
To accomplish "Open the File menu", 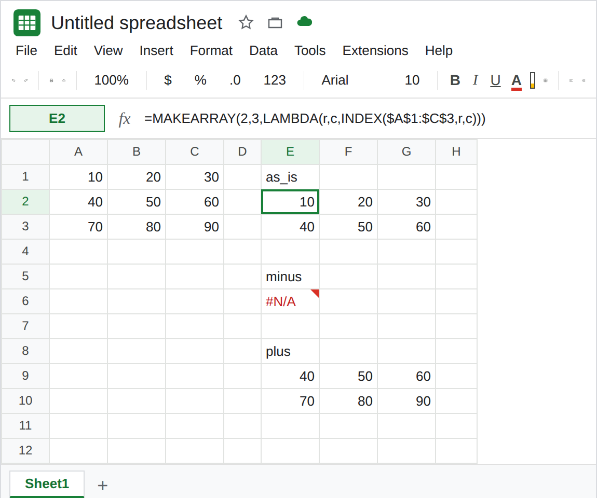I will click(x=26, y=50).
